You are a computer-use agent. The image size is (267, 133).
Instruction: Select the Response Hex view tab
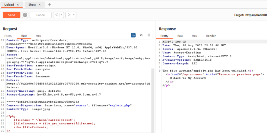coord(195,36)
